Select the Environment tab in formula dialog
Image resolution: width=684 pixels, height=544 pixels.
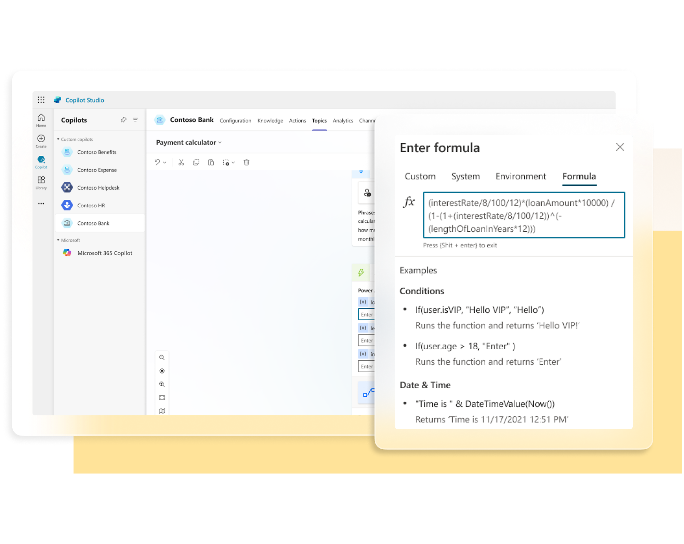point(520,177)
